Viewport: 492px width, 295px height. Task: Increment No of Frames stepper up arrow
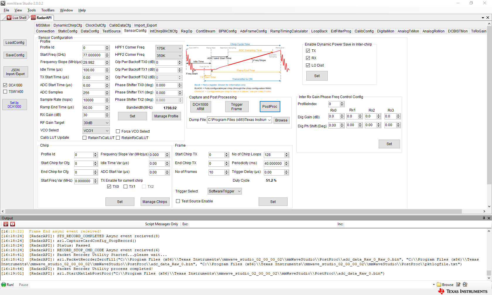tap(227, 171)
